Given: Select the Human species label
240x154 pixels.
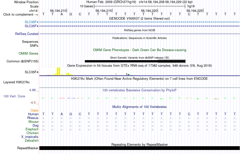Looking at the screenshot, I should tap(33, 114).
